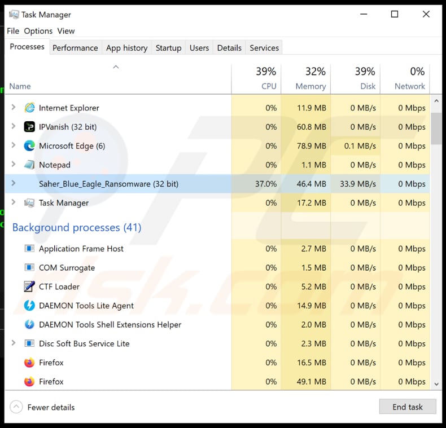Click the Microsoft Edge process icon

tap(29, 146)
